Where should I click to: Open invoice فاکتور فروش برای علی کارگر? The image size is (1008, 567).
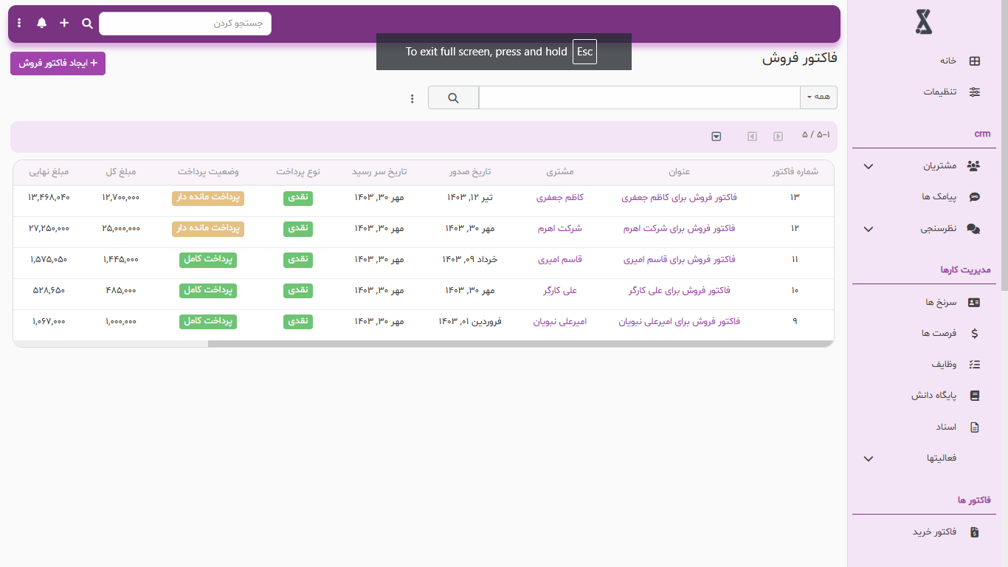pyautogui.click(x=680, y=291)
